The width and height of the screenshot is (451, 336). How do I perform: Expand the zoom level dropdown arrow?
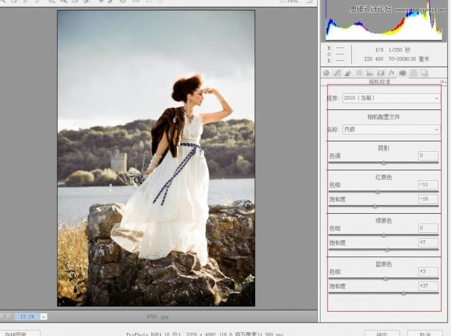tap(43, 317)
